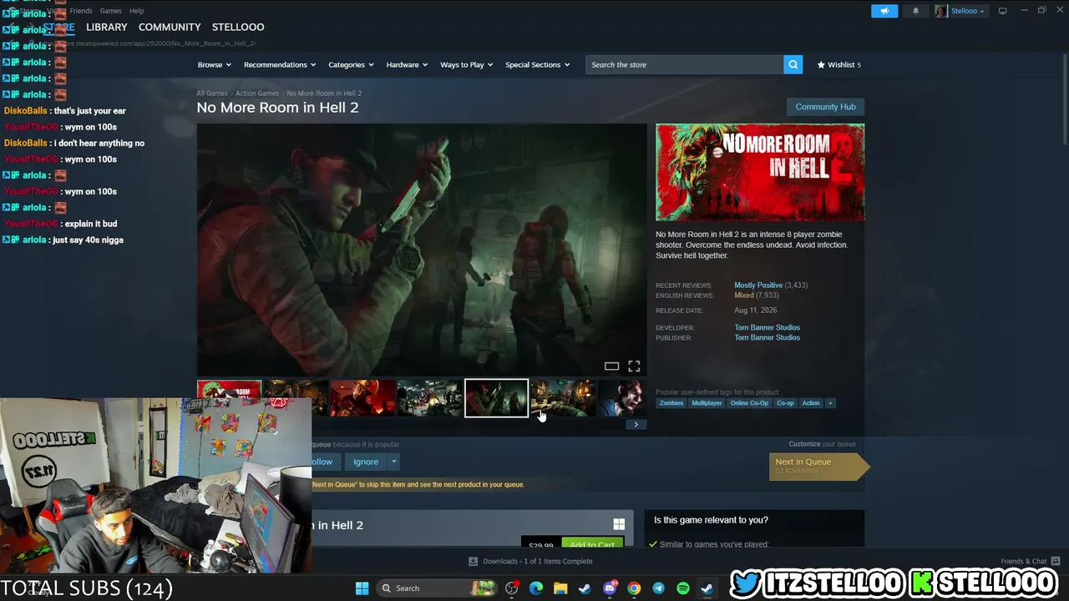
Task: Select the Co-op tag
Action: (x=785, y=403)
